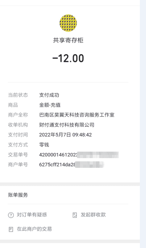Viewport: 146px width, 248px height.
Task: Open 对订单有疑惑 help link
Action: pos(32,215)
